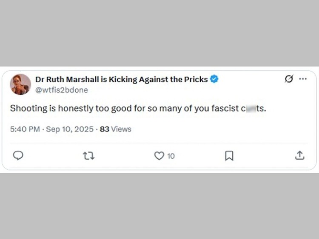This screenshot has height=239, width=319.
Task: Click the blue verified badge
Action: (214, 79)
